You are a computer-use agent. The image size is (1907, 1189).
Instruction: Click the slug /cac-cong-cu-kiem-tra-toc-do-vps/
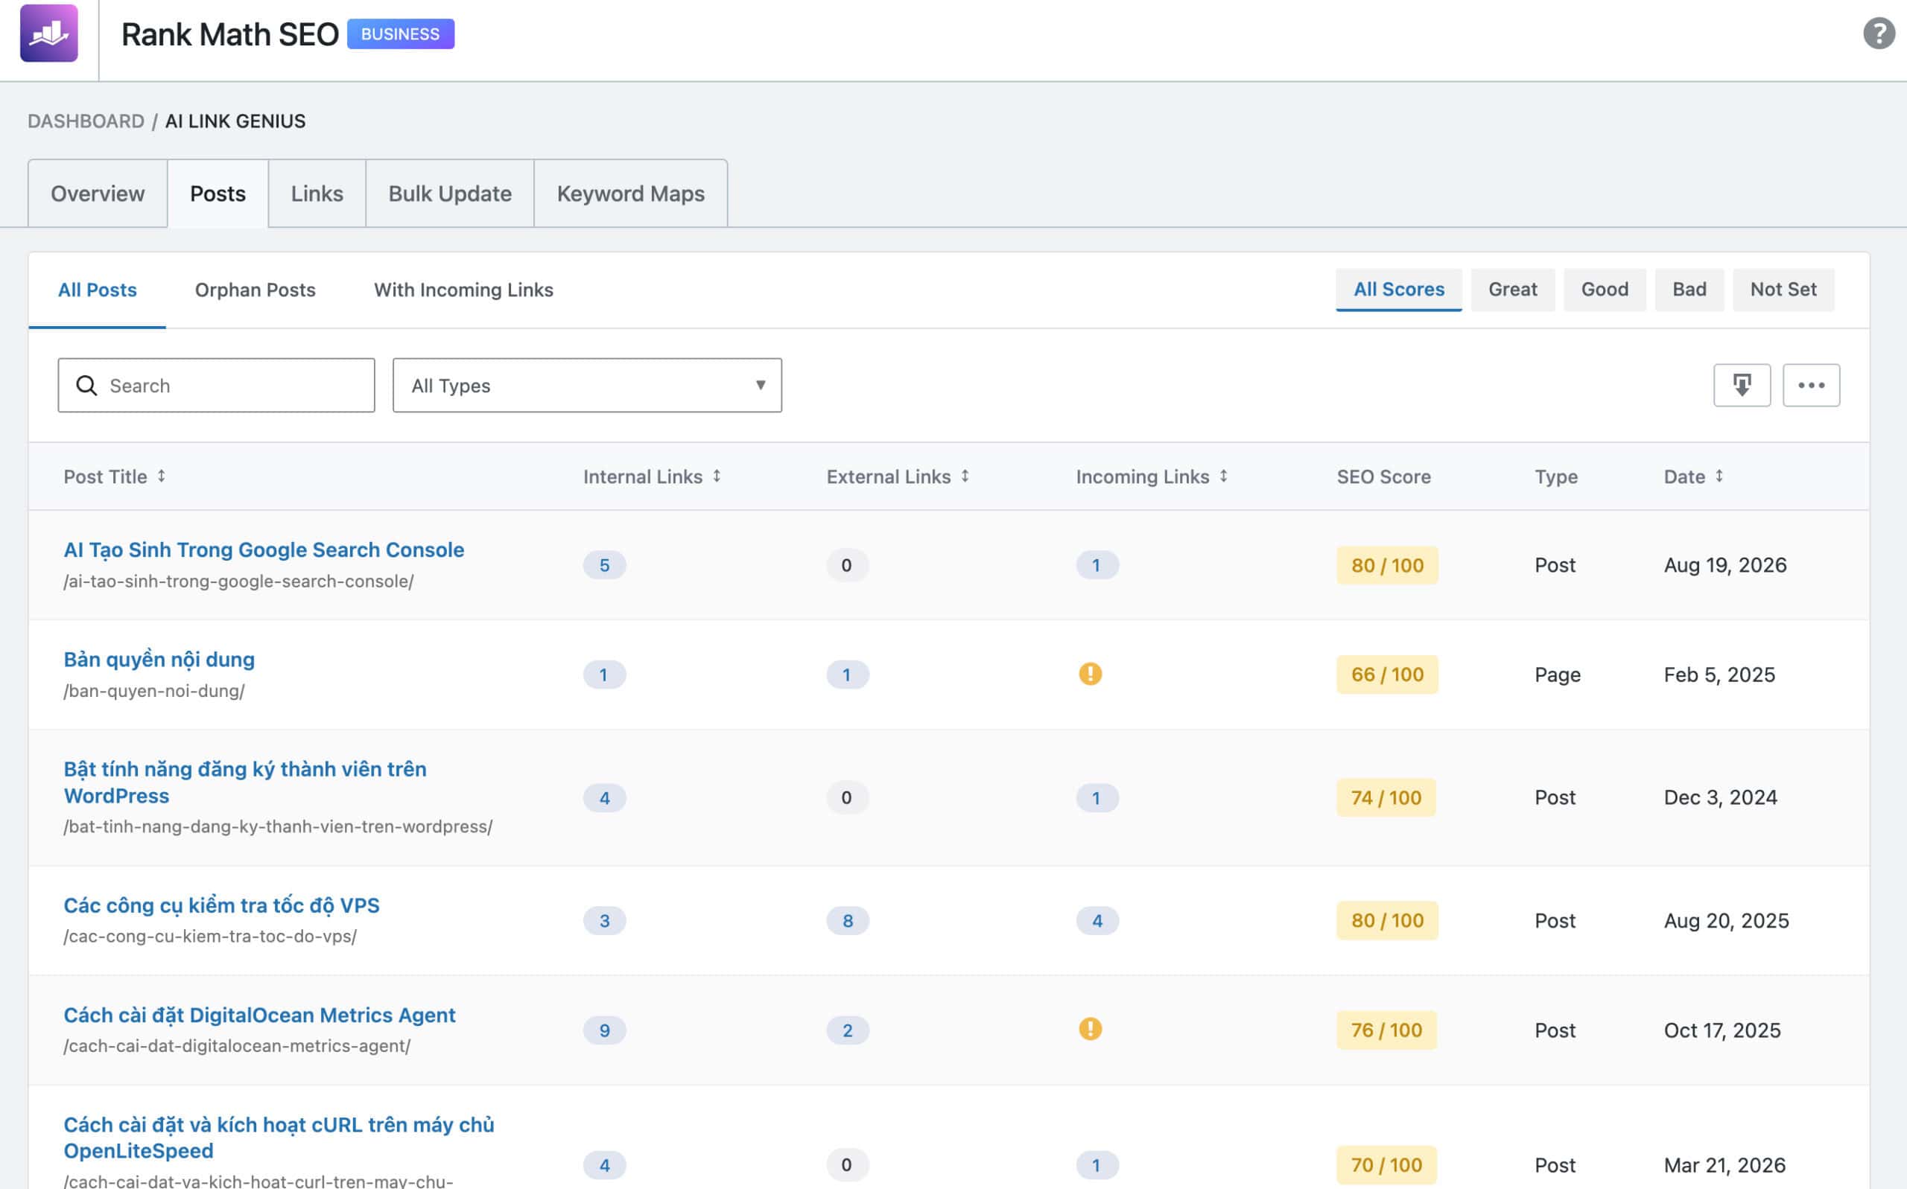tap(210, 936)
